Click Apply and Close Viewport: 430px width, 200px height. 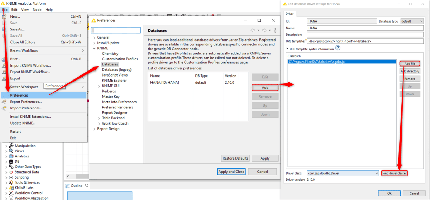(x=231, y=172)
